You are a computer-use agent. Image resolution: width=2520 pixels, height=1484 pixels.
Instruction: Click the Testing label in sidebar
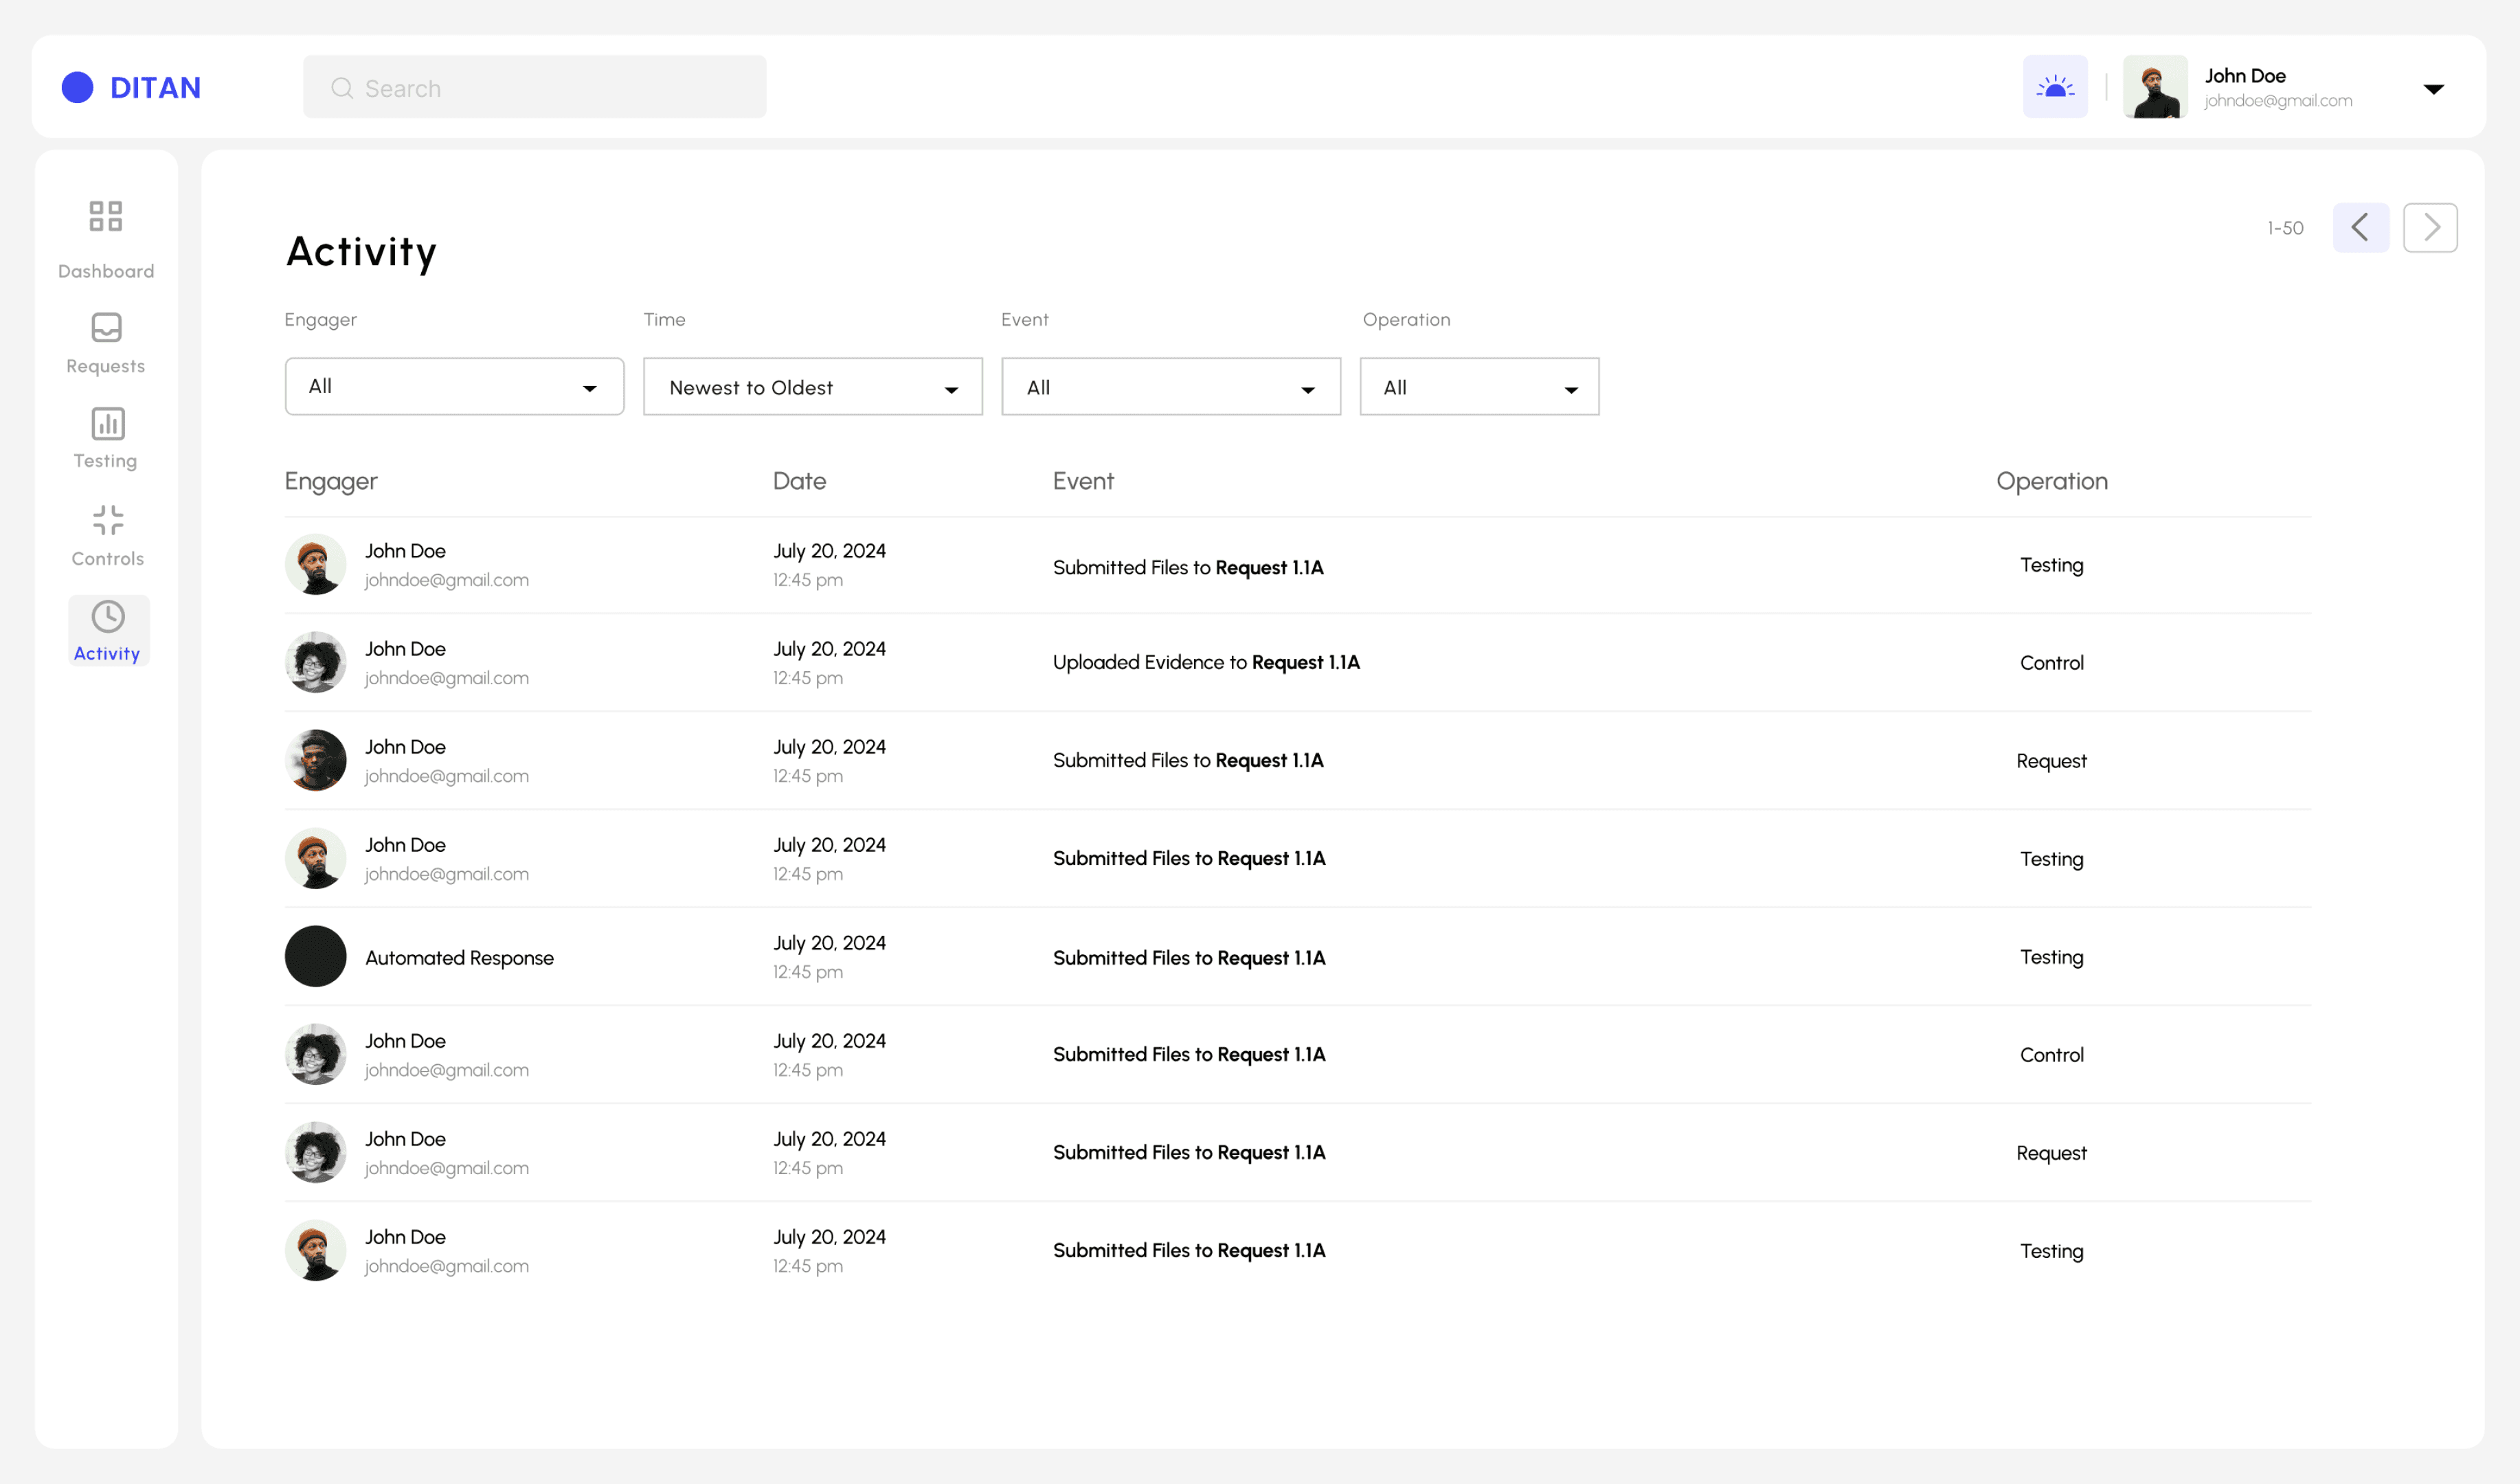click(x=106, y=461)
